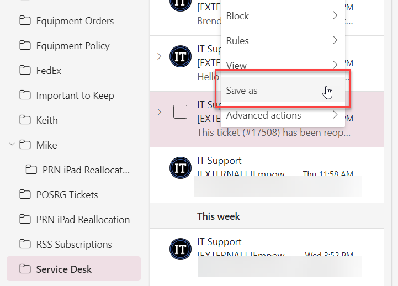Open the Rules submenu

click(x=283, y=41)
